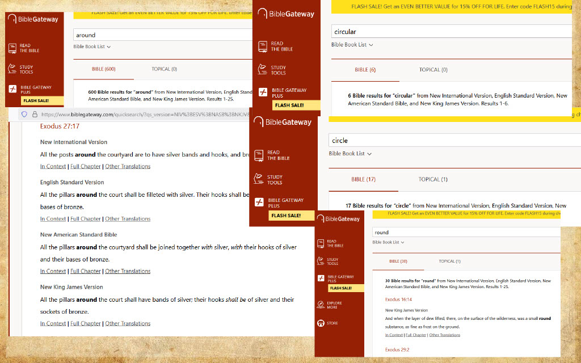
Task: Click Bible Gateway Plus icon beside 'round' search
Action: [321, 278]
